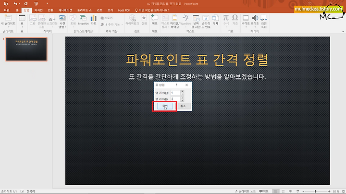The width and height of the screenshot is (346, 194).
Task: Click the 행 개수 input field in dialog
Action: pyautogui.click(x=175, y=99)
